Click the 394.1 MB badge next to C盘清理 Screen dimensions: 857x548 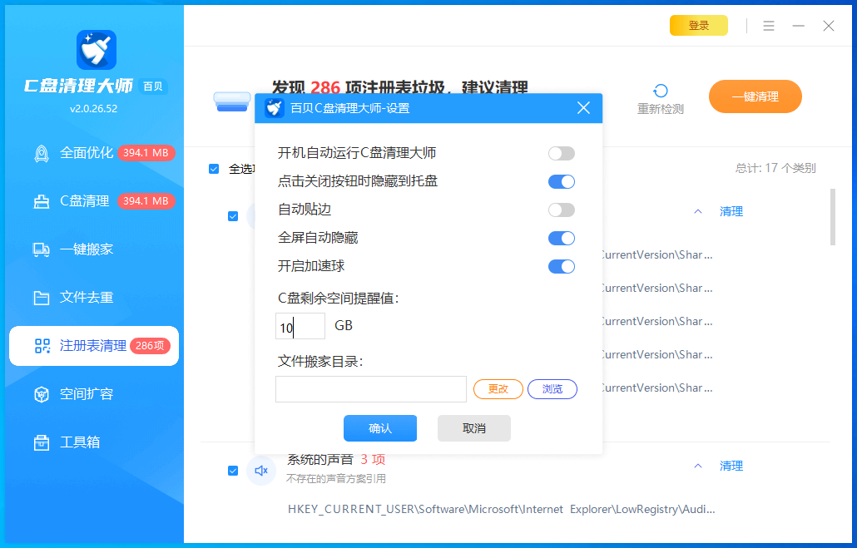pyautogui.click(x=146, y=201)
